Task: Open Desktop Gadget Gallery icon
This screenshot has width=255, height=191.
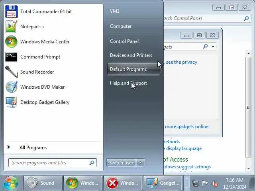Action: point(12,102)
